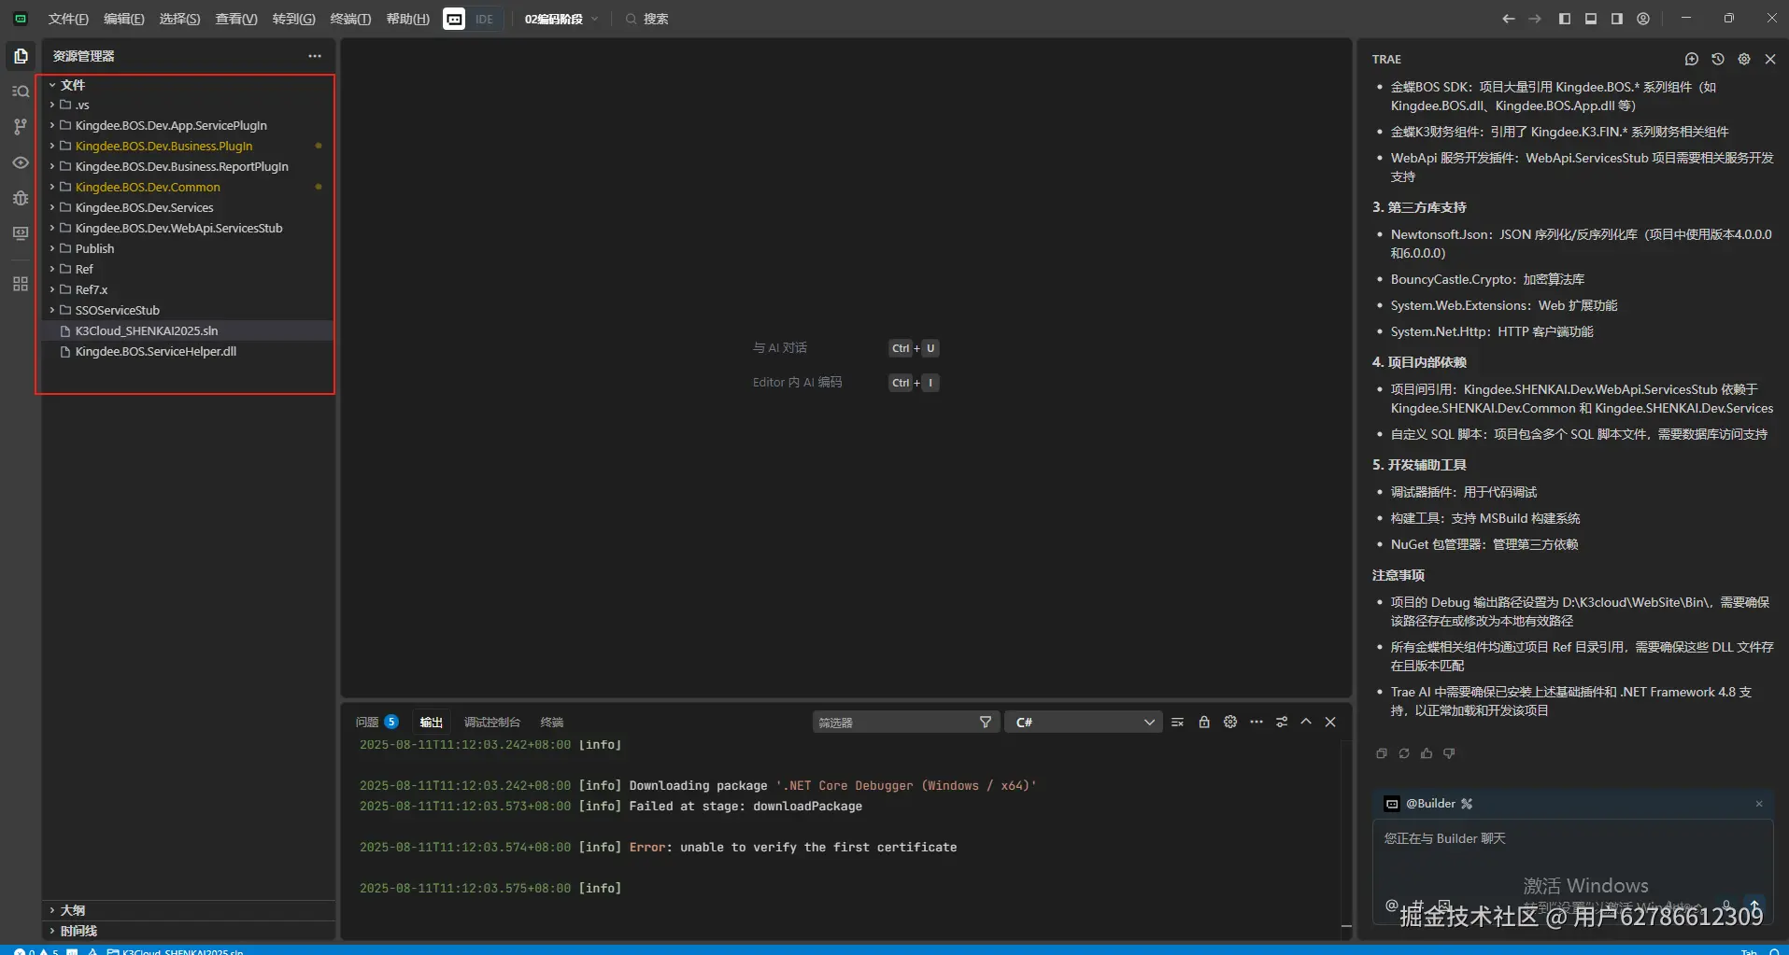Open the Extensions grid icon in sidebar
The height and width of the screenshot is (955, 1789).
(21, 284)
